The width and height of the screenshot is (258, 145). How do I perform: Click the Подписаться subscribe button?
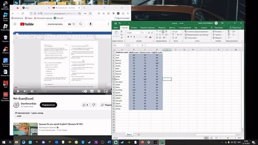[48, 105]
